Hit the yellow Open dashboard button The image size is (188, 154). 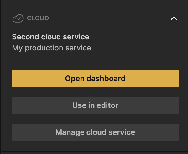click(95, 78)
